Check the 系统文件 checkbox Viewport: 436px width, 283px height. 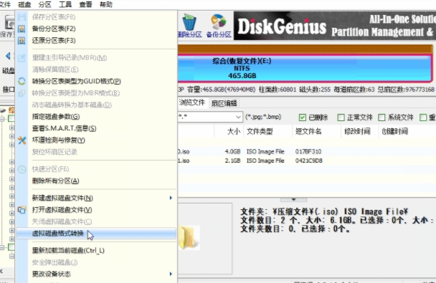pyautogui.click(x=381, y=117)
